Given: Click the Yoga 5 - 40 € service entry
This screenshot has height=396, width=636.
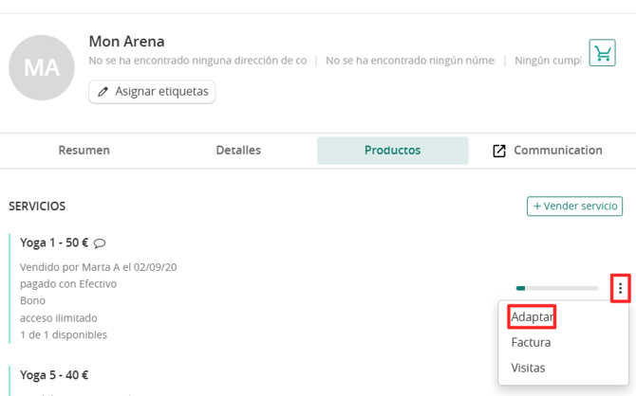Looking at the screenshot, I should pyautogui.click(x=54, y=375).
